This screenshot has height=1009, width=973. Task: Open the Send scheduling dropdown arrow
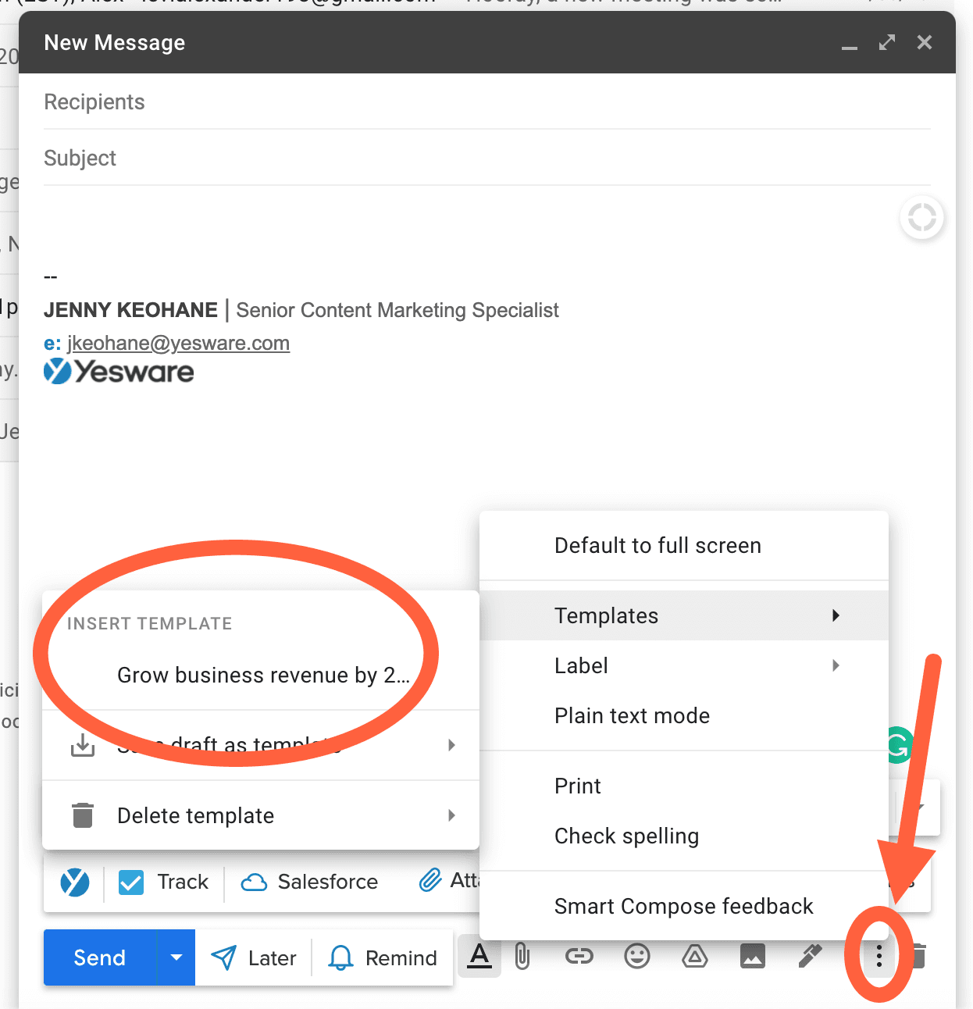pyautogui.click(x=176, y=957)
